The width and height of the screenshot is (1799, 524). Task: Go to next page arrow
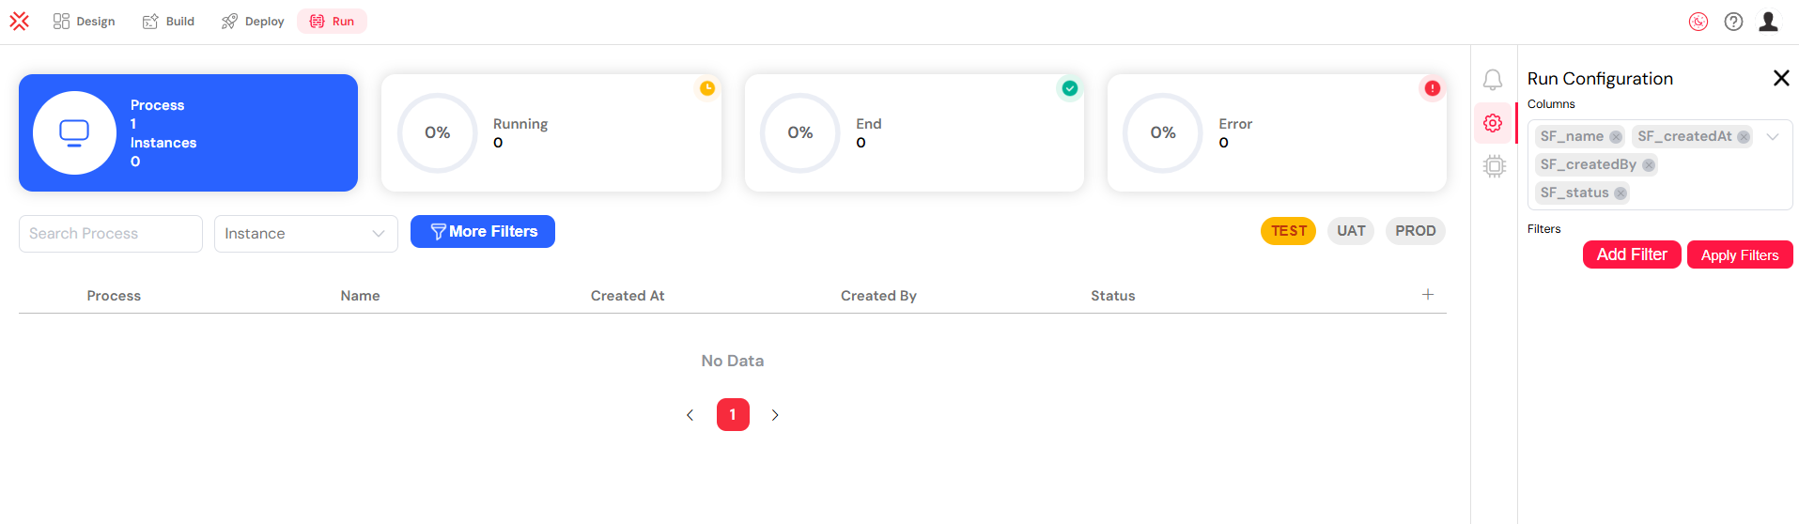775,415
